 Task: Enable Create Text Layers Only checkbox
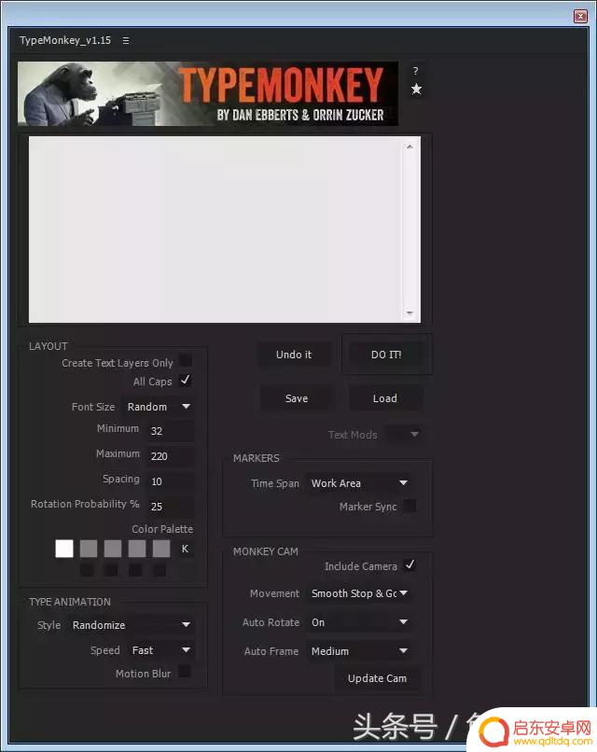click(x=185, y=360)
